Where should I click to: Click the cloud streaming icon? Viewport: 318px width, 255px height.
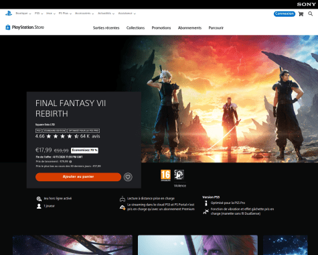pos(123,207)
